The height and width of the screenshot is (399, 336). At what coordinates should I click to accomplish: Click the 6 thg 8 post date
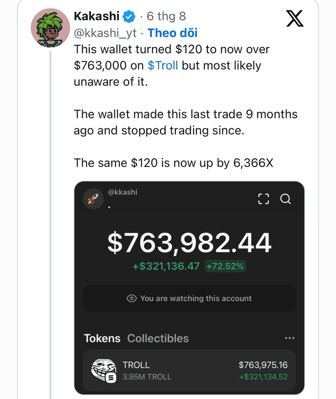(166, 16)
